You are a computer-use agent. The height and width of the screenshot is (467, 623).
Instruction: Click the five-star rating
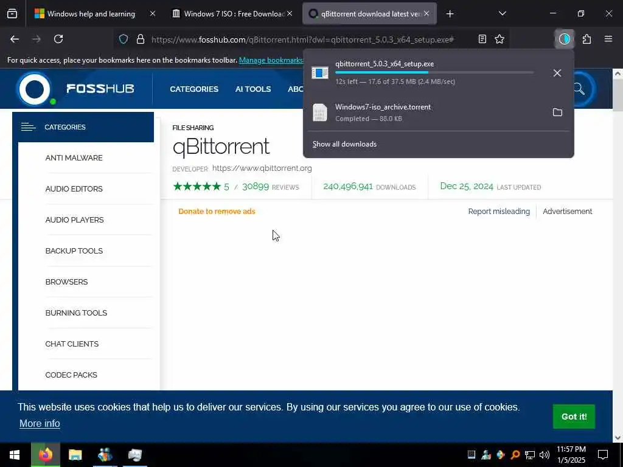tap(197, 186)
